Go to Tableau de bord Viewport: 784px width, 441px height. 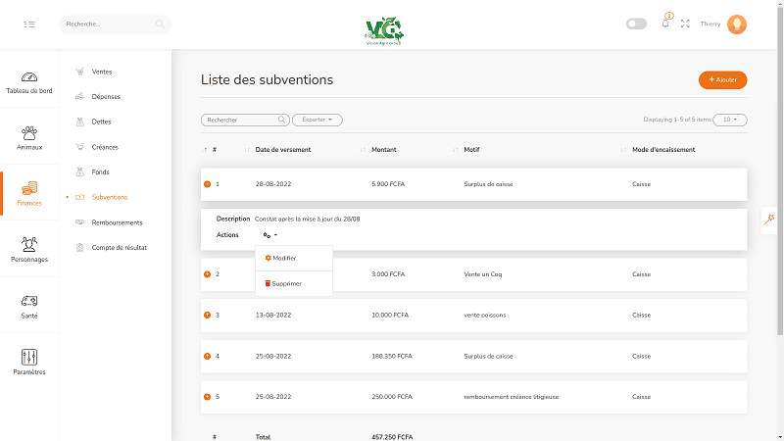coord(29,82)
